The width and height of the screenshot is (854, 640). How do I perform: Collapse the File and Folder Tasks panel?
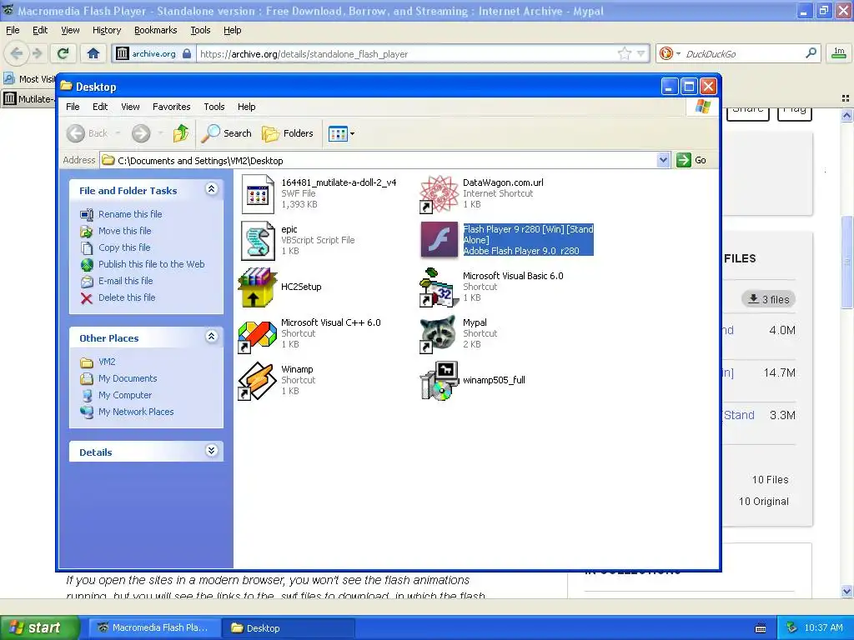212,189
